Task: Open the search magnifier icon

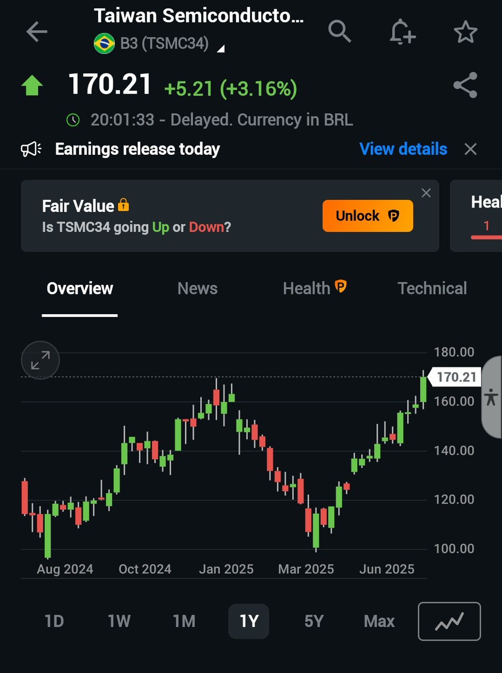Action: click(x=339, y=32)
